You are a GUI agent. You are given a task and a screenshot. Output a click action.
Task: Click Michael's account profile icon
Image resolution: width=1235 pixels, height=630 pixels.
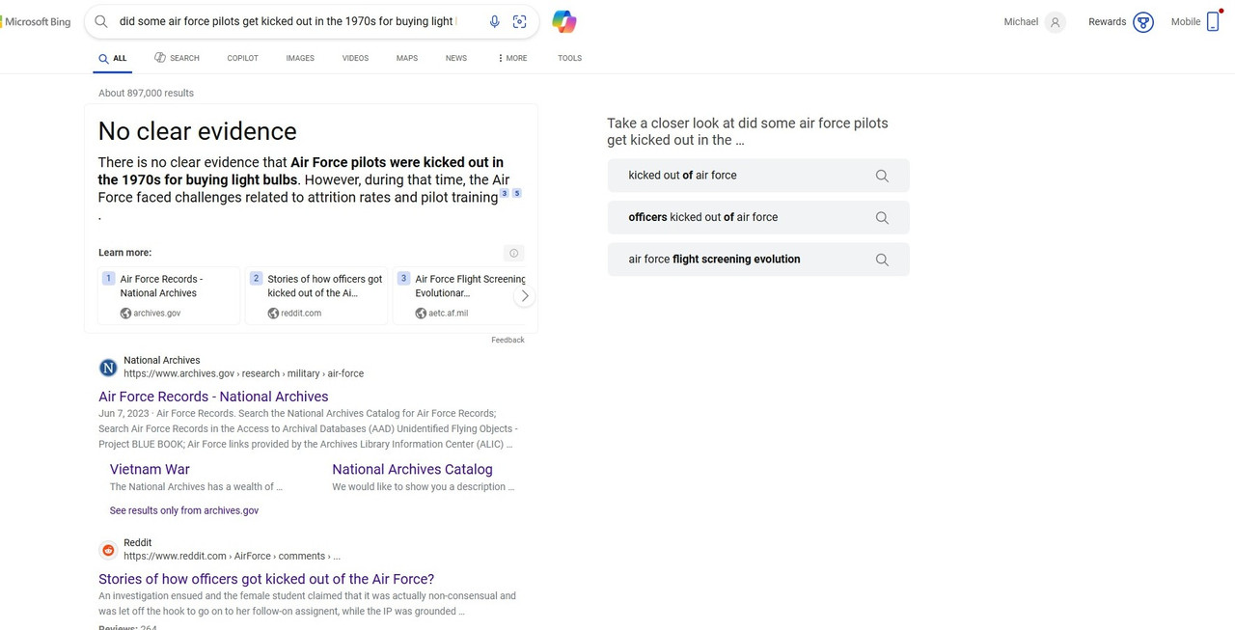[1056, 22]
